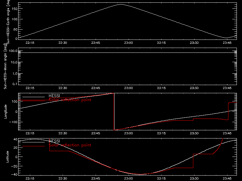
Task: Click the flat Moon angle line
Action: click(127, 52)
